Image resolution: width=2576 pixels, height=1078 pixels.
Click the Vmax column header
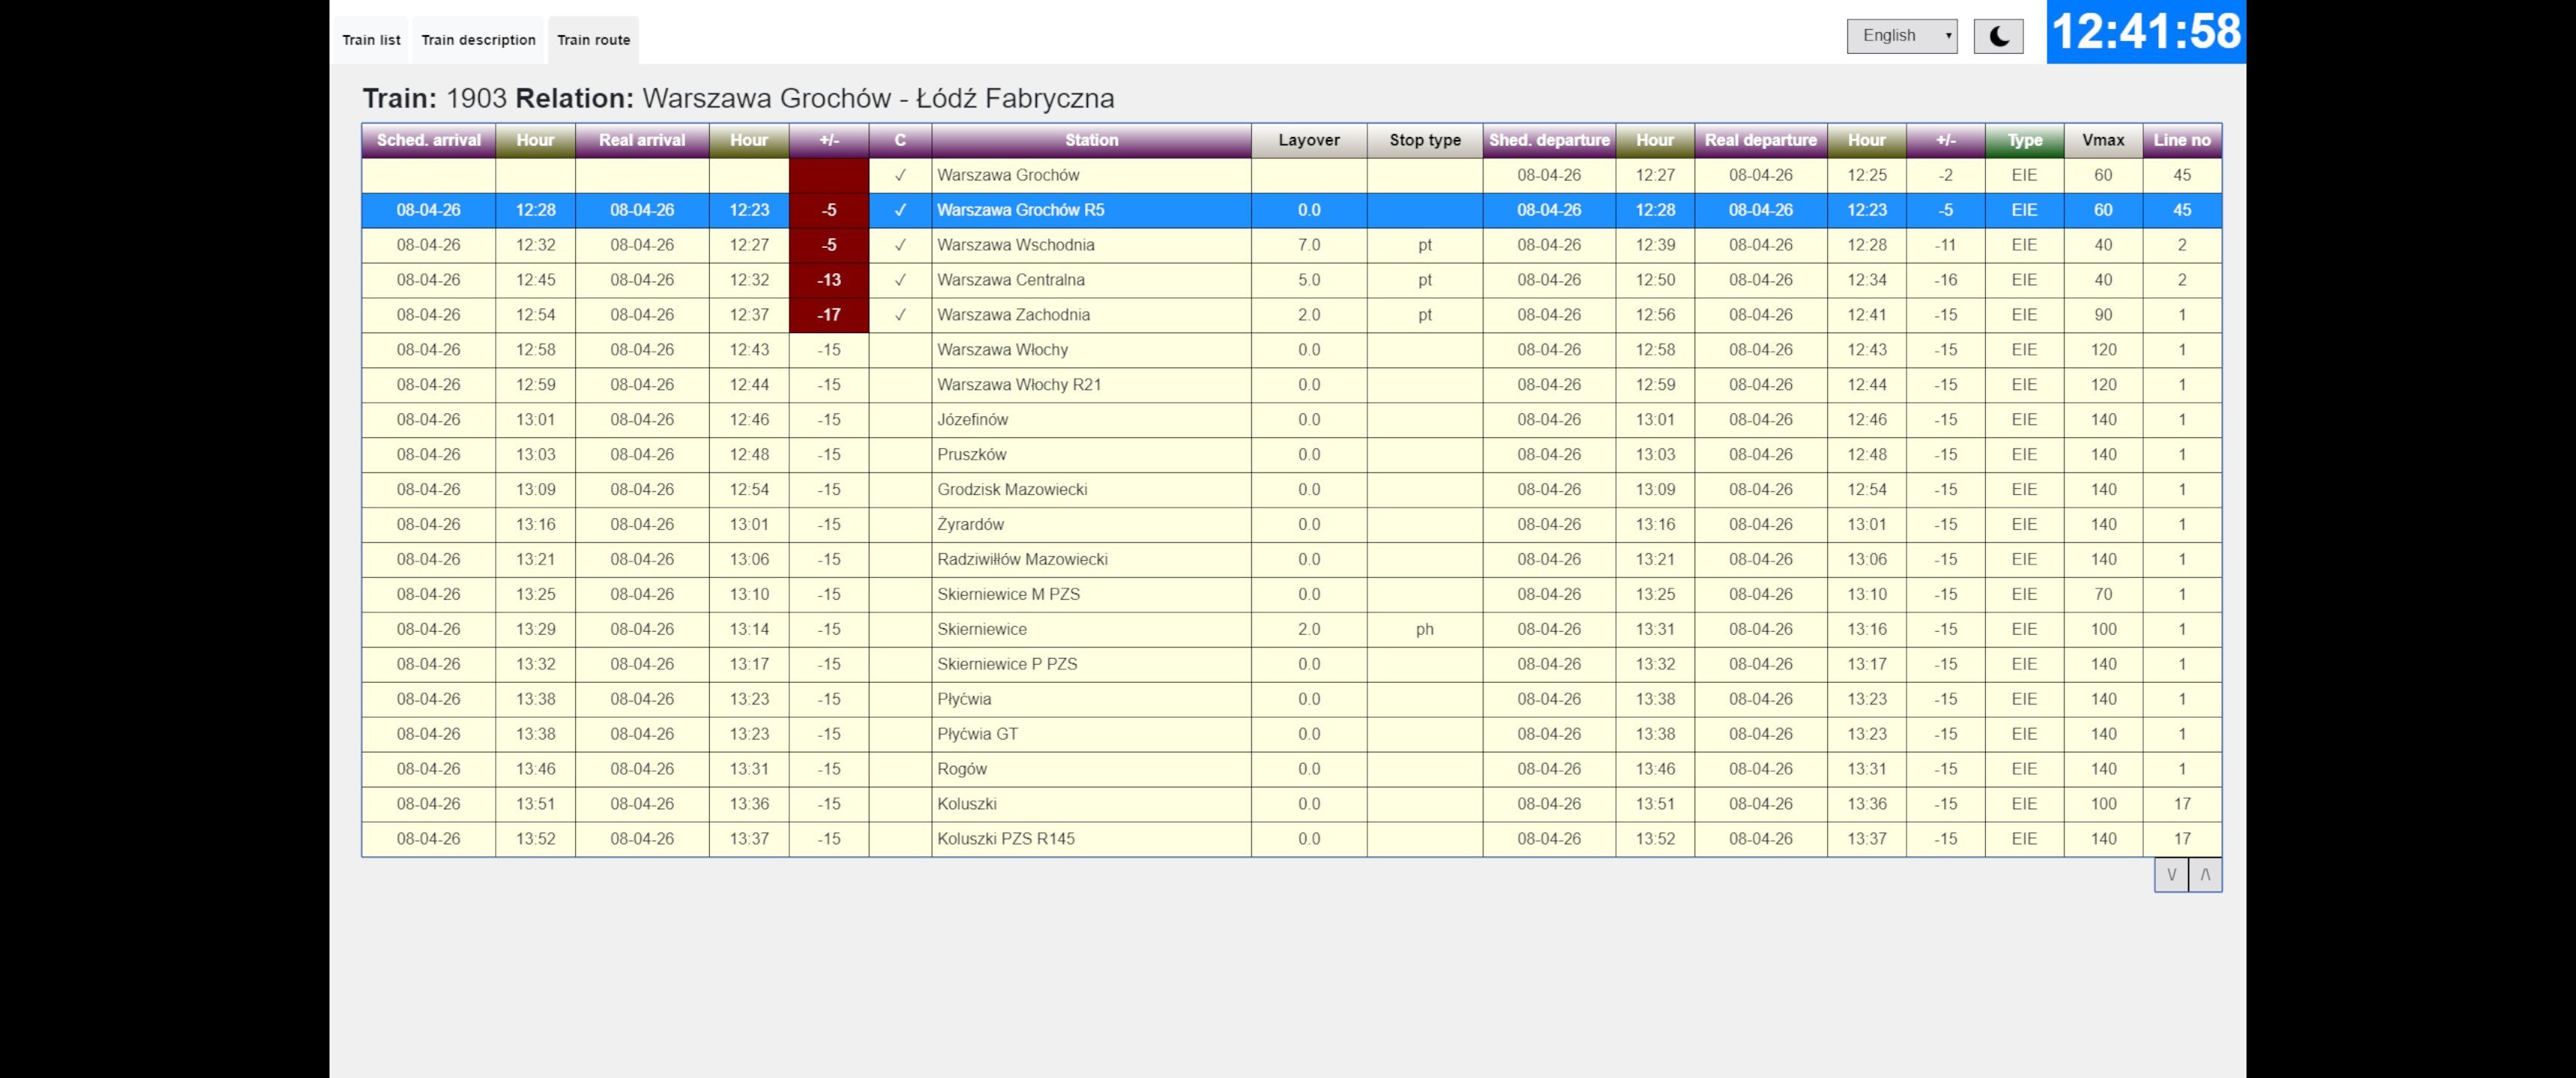click(2103, 140)
